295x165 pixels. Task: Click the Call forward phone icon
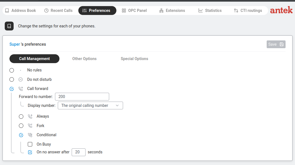21,89
